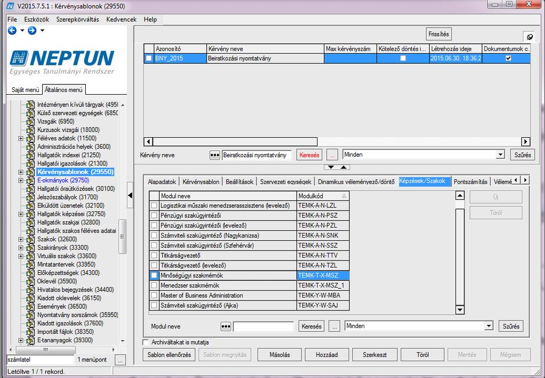Click the icon next to Importált fájlok (38350)
The image size is (545, 378).
point(30,332)
